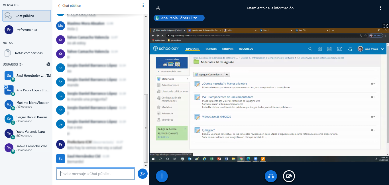The image size is (389, 185).
Task: Select user Maximo Mora Absalon
Action: click(26, 104)
